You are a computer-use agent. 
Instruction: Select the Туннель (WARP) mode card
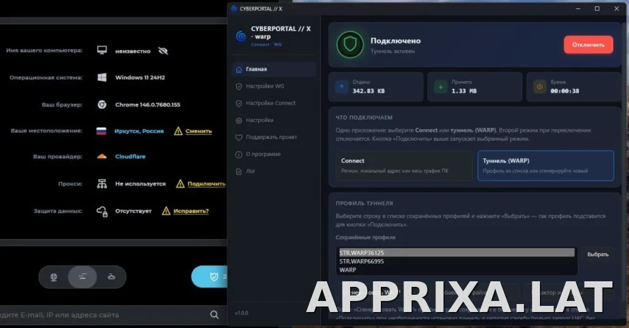[545, 166]
